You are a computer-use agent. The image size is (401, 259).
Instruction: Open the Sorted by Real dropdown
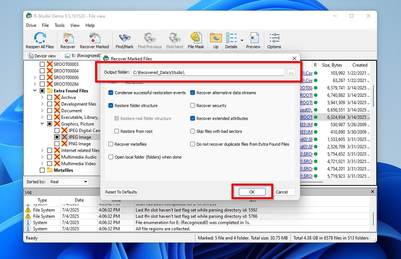(x=69, y=182)
